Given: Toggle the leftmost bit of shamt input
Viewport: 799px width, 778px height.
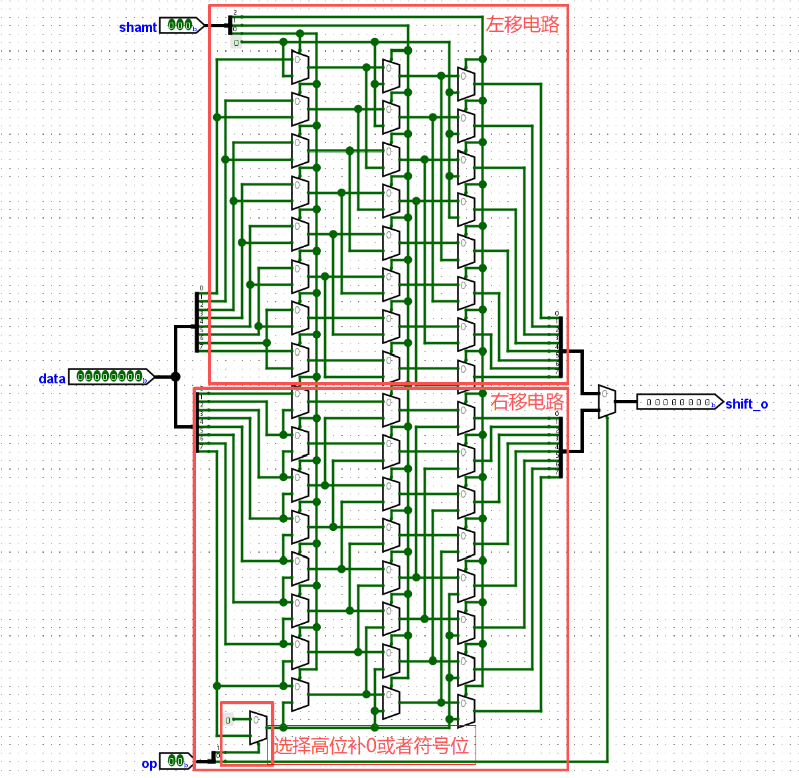Looking at the screenshot, I should [x=172, y=25].
